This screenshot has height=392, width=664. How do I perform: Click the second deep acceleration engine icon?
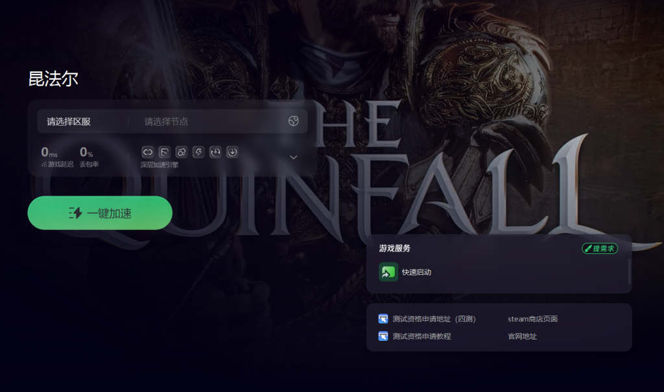(x=164, y=152)
